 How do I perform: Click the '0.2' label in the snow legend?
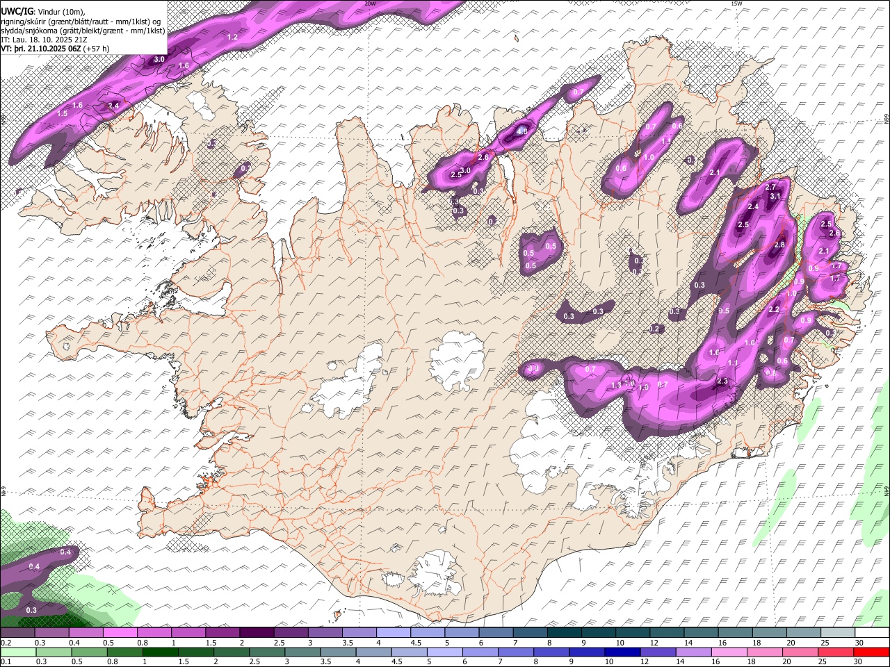click(6, 643)
